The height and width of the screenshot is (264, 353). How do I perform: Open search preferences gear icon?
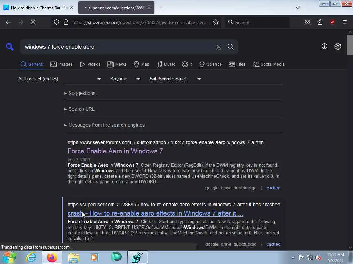coord(338,46)
